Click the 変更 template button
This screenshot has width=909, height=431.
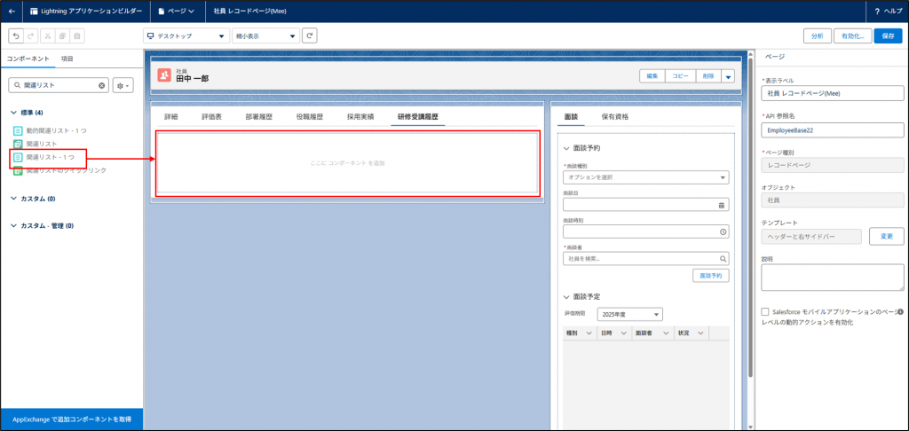click(885, 237)
